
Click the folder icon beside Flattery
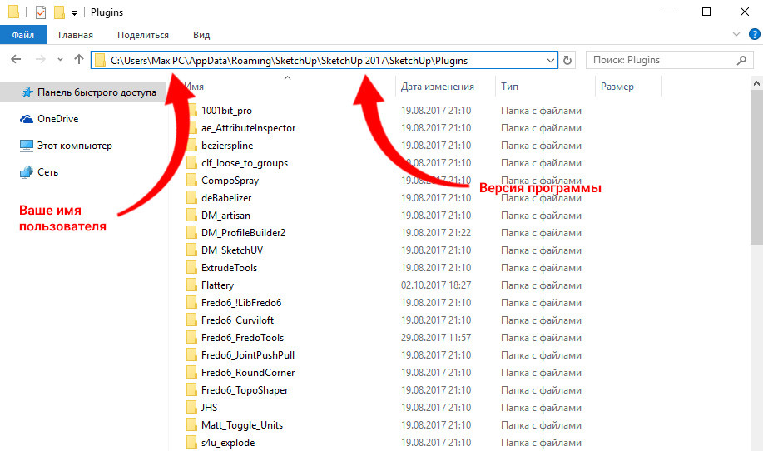[191, 285]
